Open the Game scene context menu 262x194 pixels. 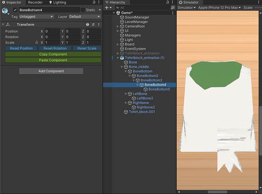173,13
